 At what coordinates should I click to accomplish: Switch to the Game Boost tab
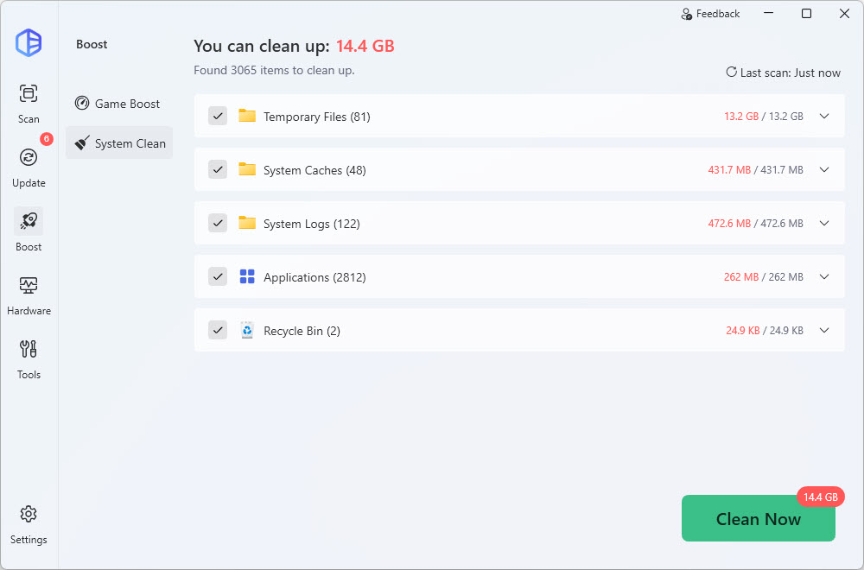click(x=118, y=104)
